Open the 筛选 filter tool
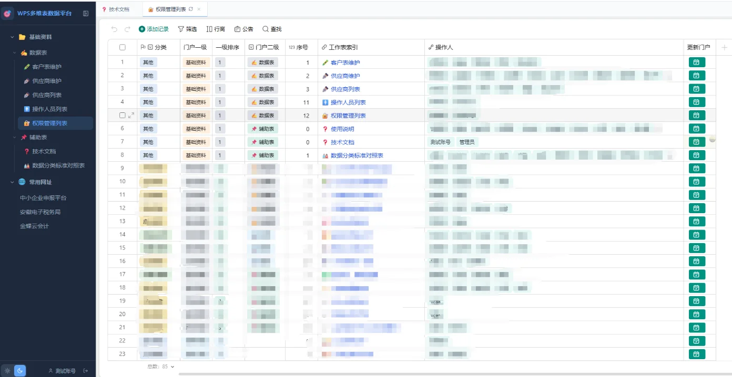 [187, 29]
